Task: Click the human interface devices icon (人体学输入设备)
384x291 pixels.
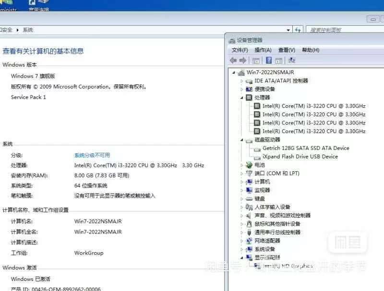Action: pyautogui.click(x=249, y=207)
